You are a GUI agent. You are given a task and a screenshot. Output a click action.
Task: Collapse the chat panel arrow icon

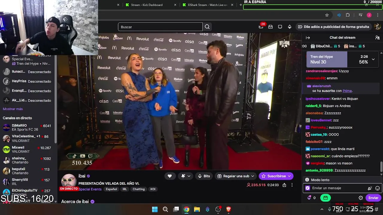pos(308,38)
